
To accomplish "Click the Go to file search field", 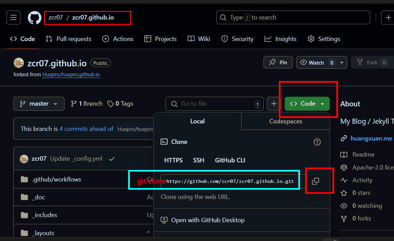I will (x=214, y=104).
